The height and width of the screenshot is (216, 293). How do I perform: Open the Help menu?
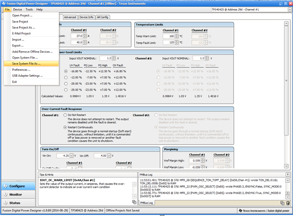(x=39, y=10)
